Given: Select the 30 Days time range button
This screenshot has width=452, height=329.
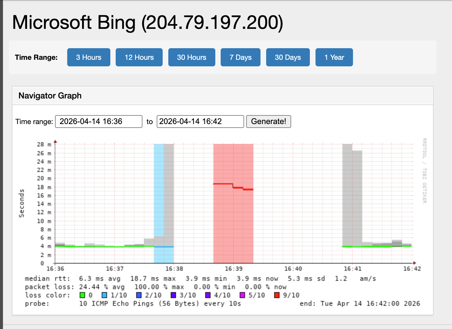Looking at the screenshot, I should [x=288, y=57].
